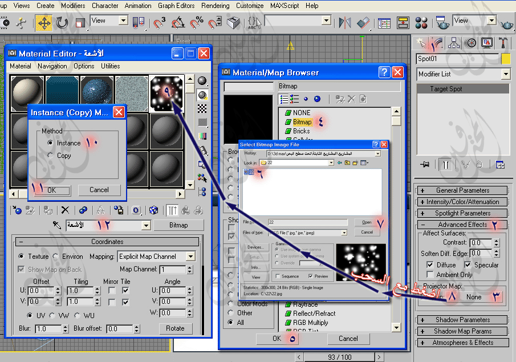Click the Rotate button in Coordinates
Image resolution: width=516 pixels, height=362 pixels.
(175, 328)
